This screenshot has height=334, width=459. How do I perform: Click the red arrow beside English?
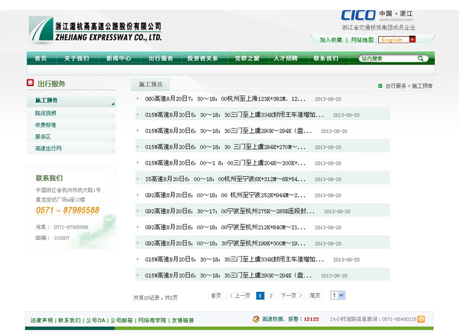click(x=413, y=40)
